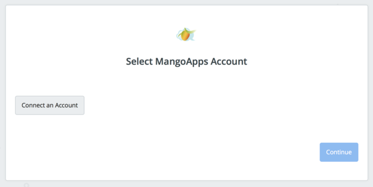Click the word 'Select' in the heading
Screen dimensions: 373x187
point(139,61)
